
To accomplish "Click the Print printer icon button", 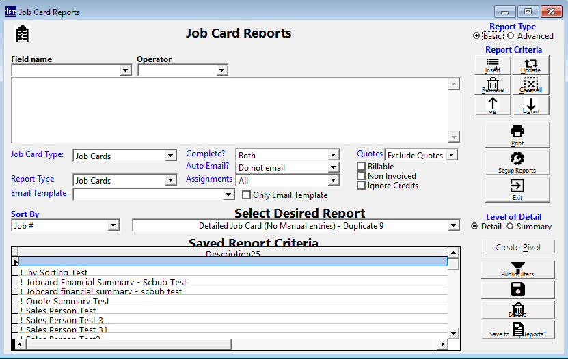I will (x=517, y=134).
